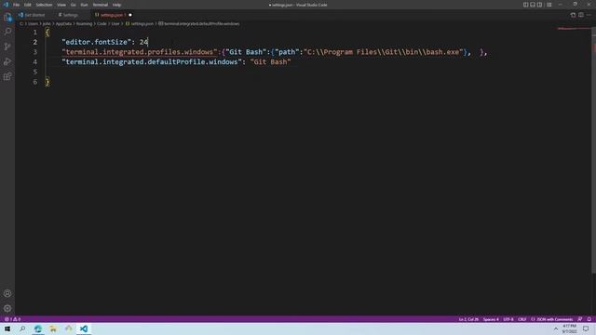Open Microsoft Edge from taskbar

pyautogui.click(x=37, y=328)
